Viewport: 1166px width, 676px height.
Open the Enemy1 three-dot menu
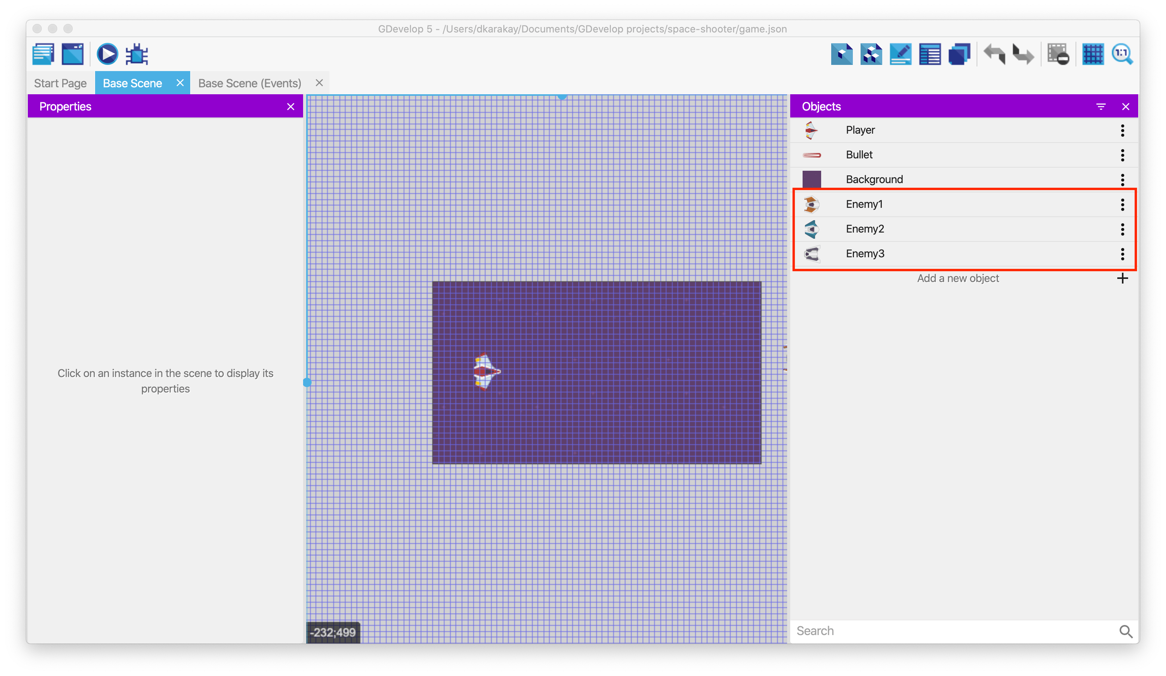pos(1122,204)
